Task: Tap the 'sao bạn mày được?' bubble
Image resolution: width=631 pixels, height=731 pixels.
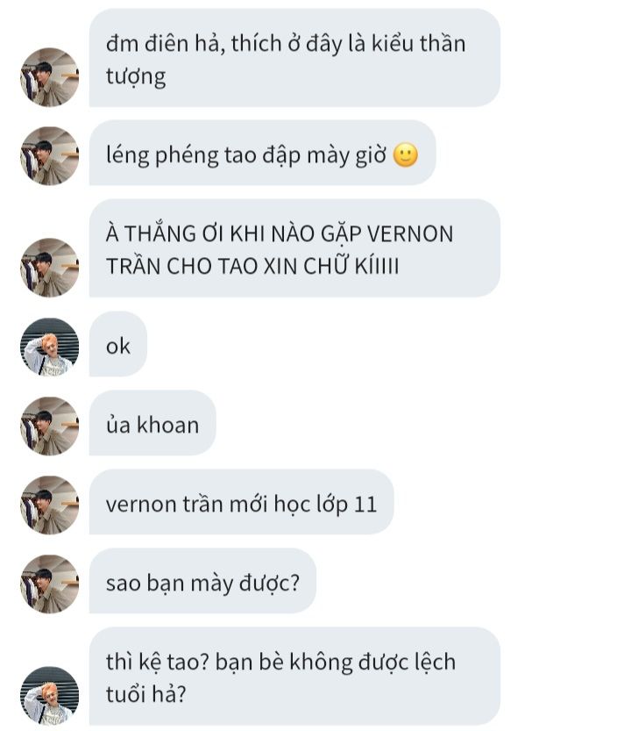Action: pyautogui.click(x=202, y=581)
